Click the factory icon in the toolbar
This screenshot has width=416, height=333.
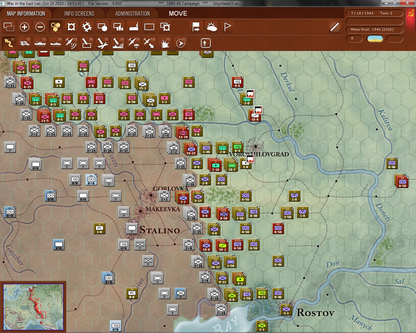point(134,27)
